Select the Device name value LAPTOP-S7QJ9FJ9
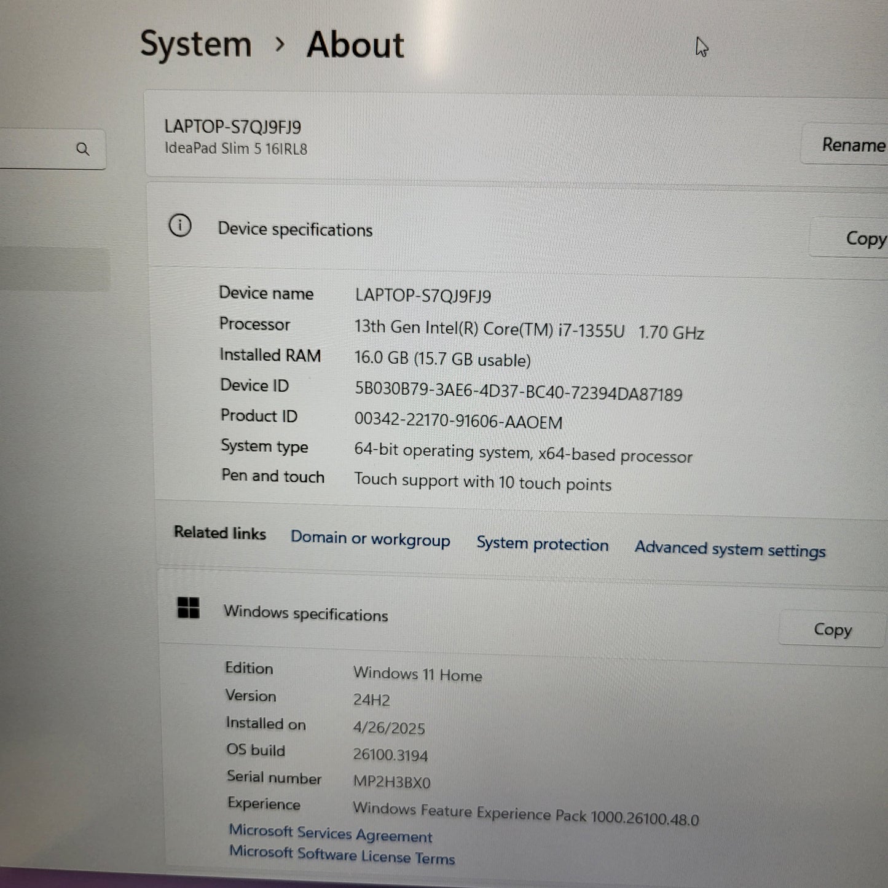The height and width of the screenshot is (888, 888). click(x=423, y=296)
